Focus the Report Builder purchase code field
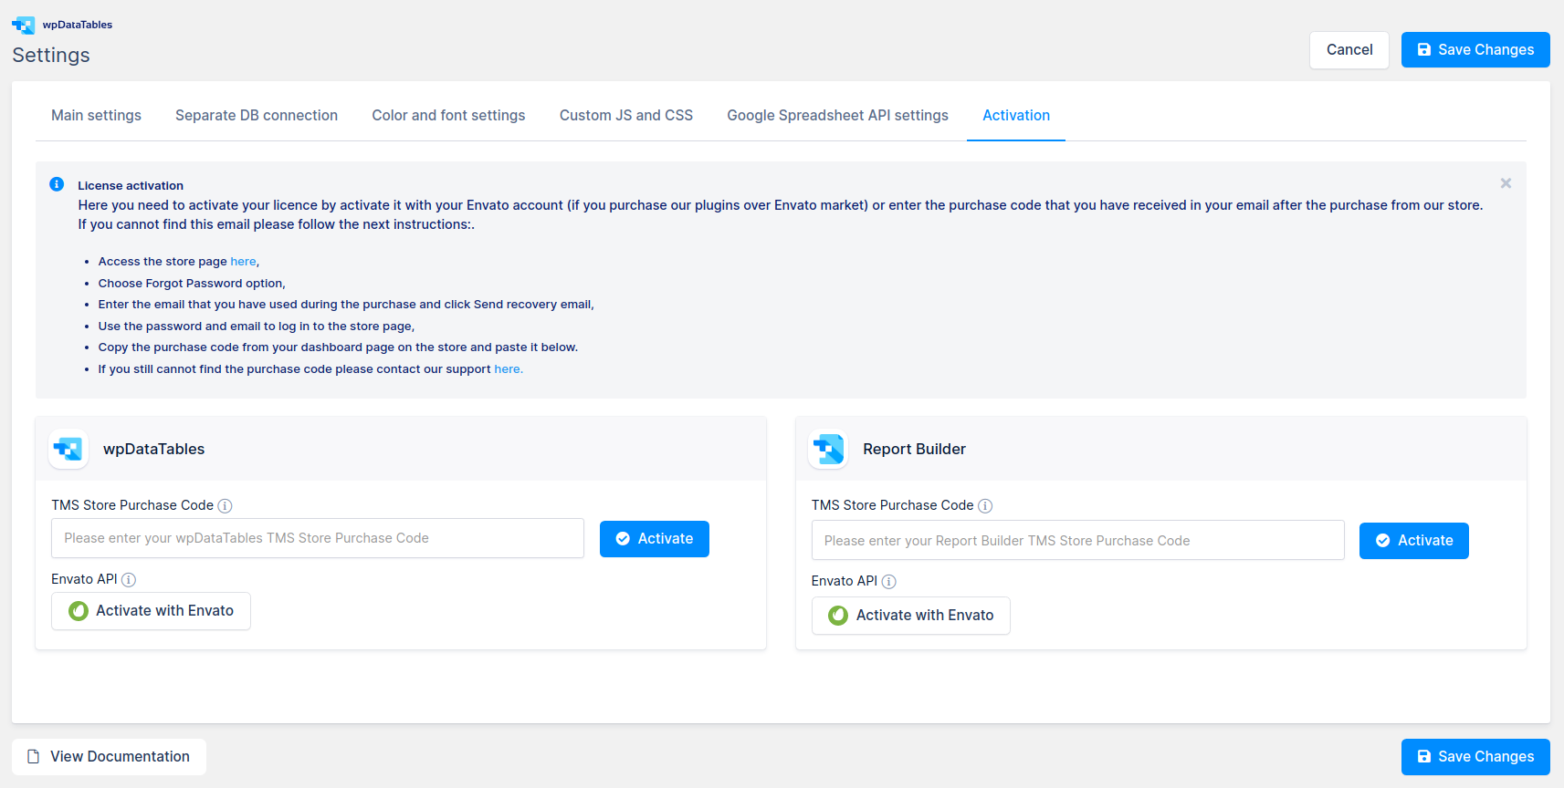1564x788 pixels. click(1078, 540)
